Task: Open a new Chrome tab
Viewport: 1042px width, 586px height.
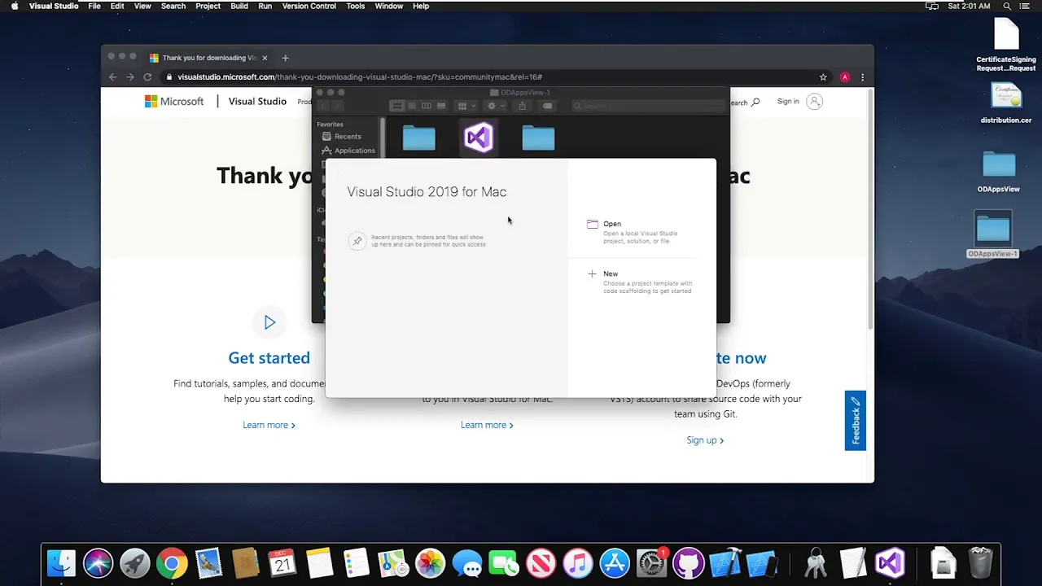Action: pyautogui.click(x=285, y=58)
